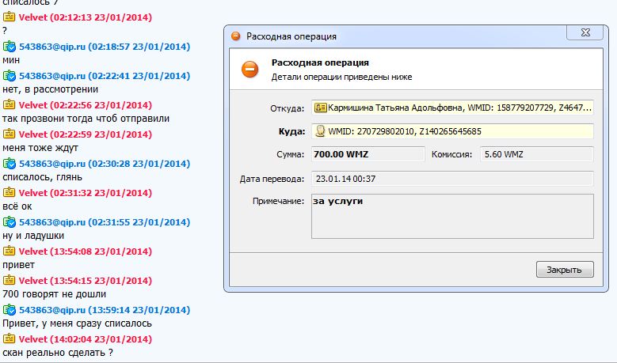Click the contact icon at message 13:59:14
Image resolution: width=617 pixels, height=363 pixels.
point(9,309)
